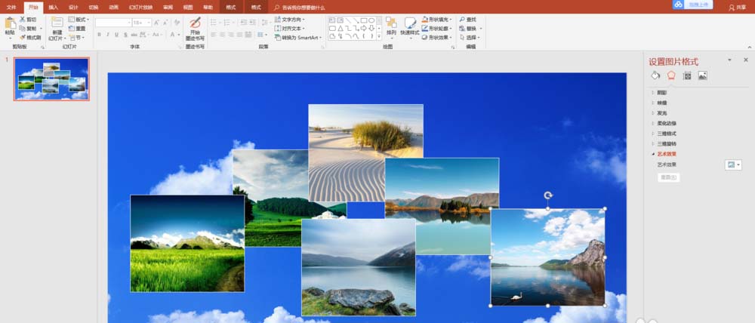Center-align the paragraph text
Image resolution: width=755 pixels, height=323 pixels.
click(223, 35)
